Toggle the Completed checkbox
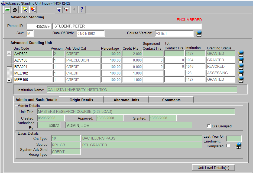Image resolution: width=253 pixels, height=173 pixels. 228,146
